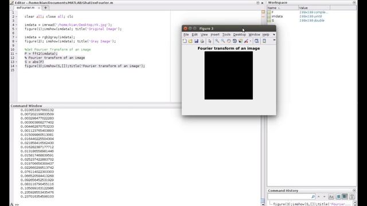Go to previous search match in Command History

[x=319, y=197]
